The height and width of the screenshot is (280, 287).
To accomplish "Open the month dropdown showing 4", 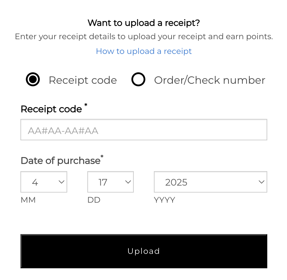I will tap(43, 182).
